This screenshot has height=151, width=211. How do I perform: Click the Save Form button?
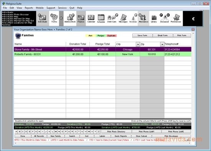pos(142,35)
